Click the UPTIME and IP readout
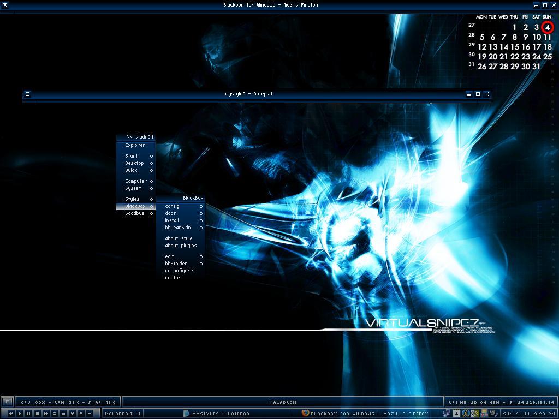Viewport: 559px width, 419px height. 501,402
